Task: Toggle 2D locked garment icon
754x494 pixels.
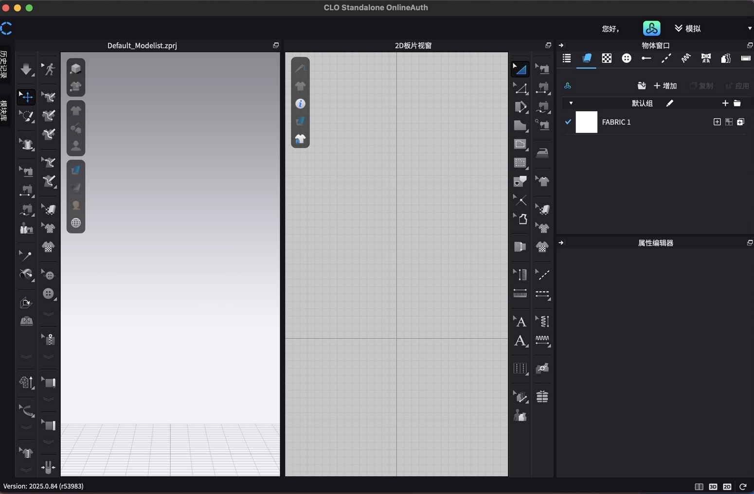Action: (x=300, y=139)
